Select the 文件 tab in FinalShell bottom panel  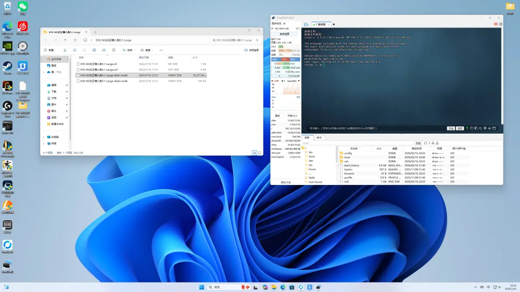307,138
